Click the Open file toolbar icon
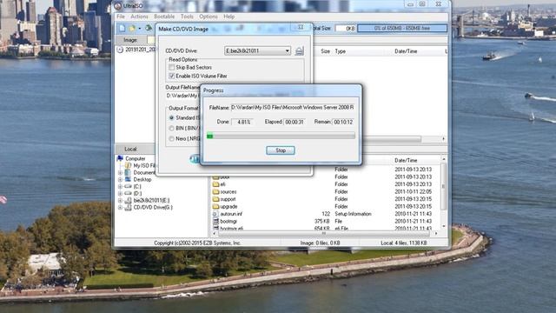Screen dimensions: 556x313 coord(132,28)
